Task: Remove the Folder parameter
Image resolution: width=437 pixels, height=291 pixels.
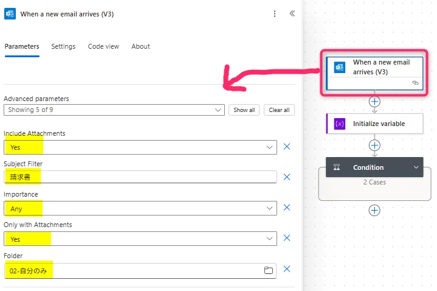Action: point(287,270)
